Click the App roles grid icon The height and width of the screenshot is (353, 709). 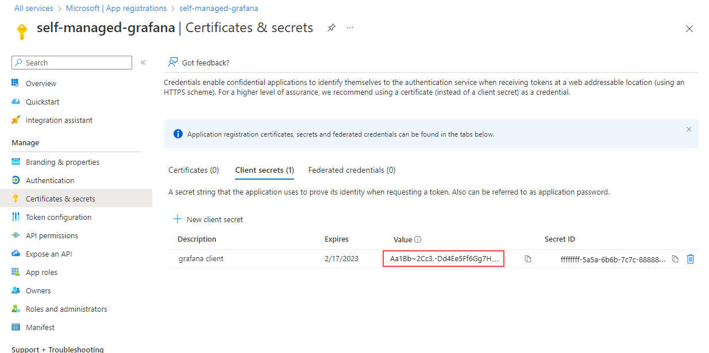pyautogui.click(x=16, y=272)
